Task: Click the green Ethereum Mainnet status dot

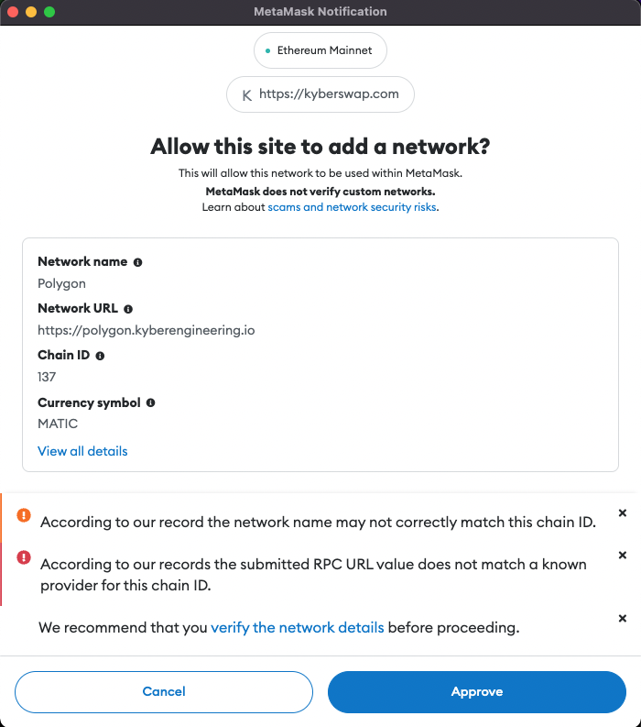Action: [x=267, y=51]
